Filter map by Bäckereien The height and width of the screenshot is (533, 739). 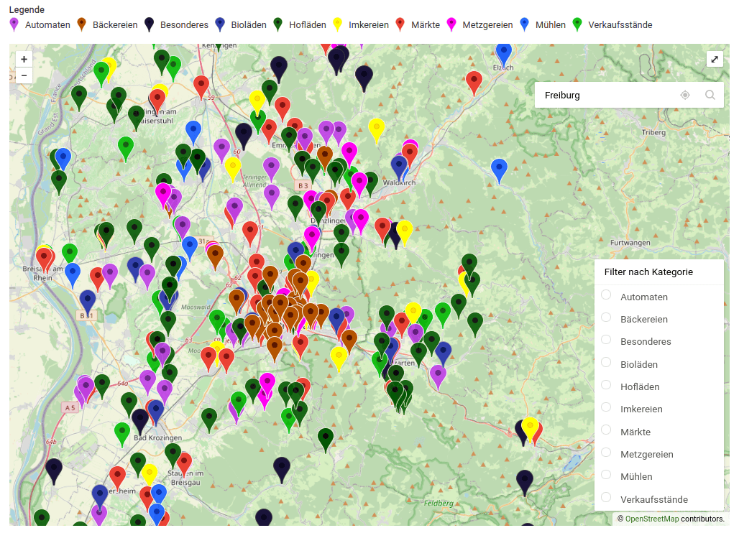pos(606,318)
